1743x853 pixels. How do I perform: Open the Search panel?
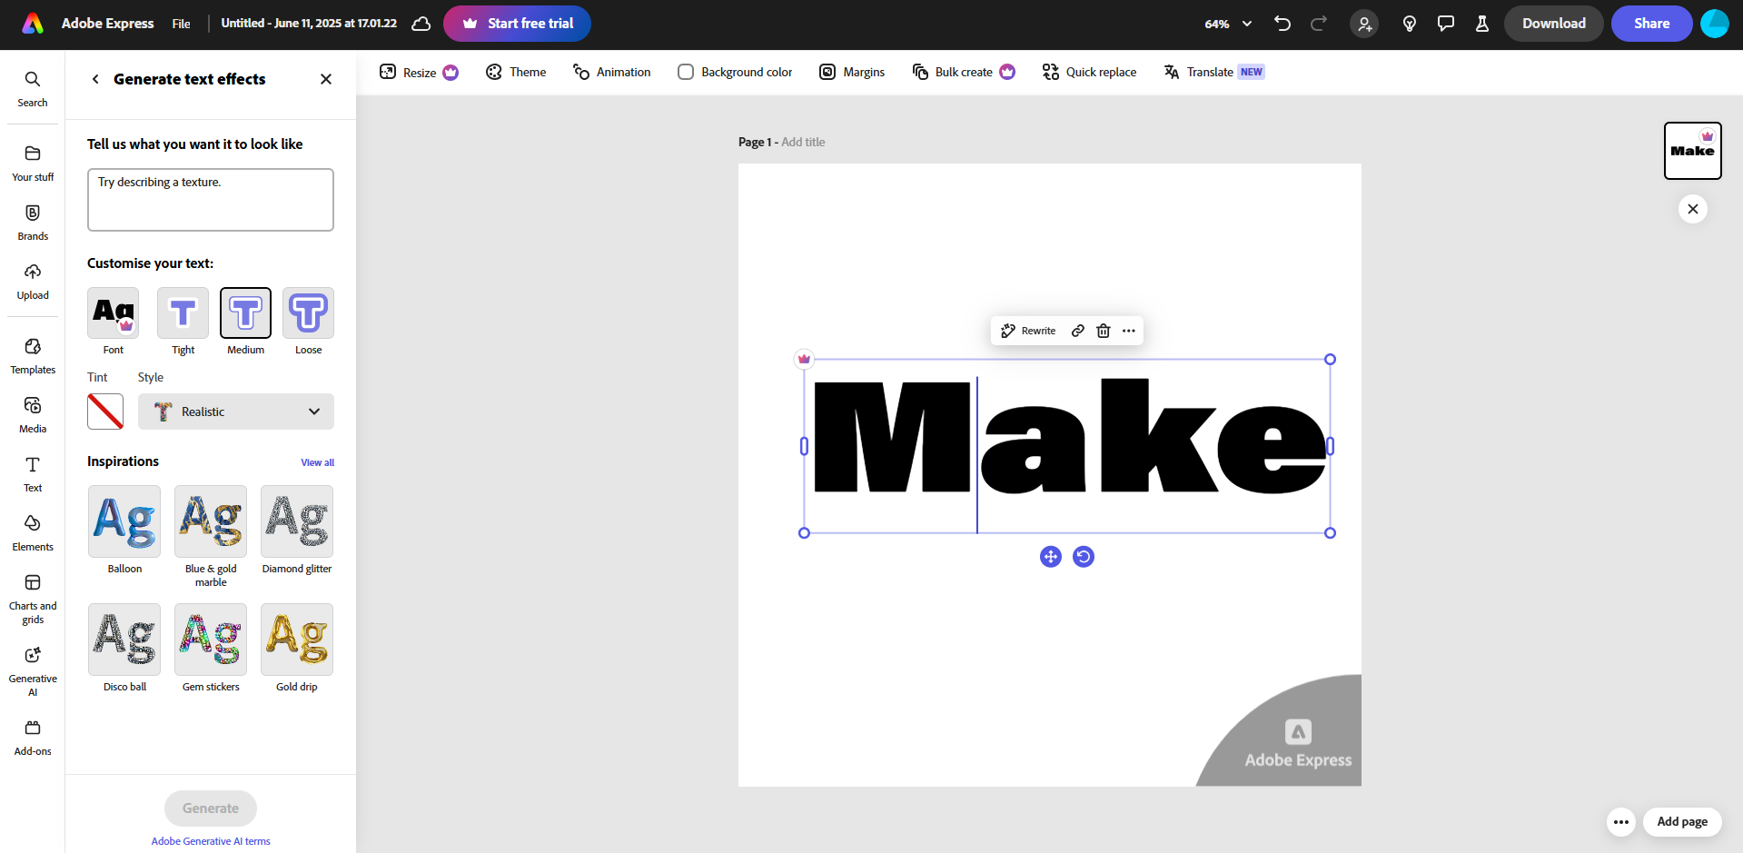click(x=32, y=86)
